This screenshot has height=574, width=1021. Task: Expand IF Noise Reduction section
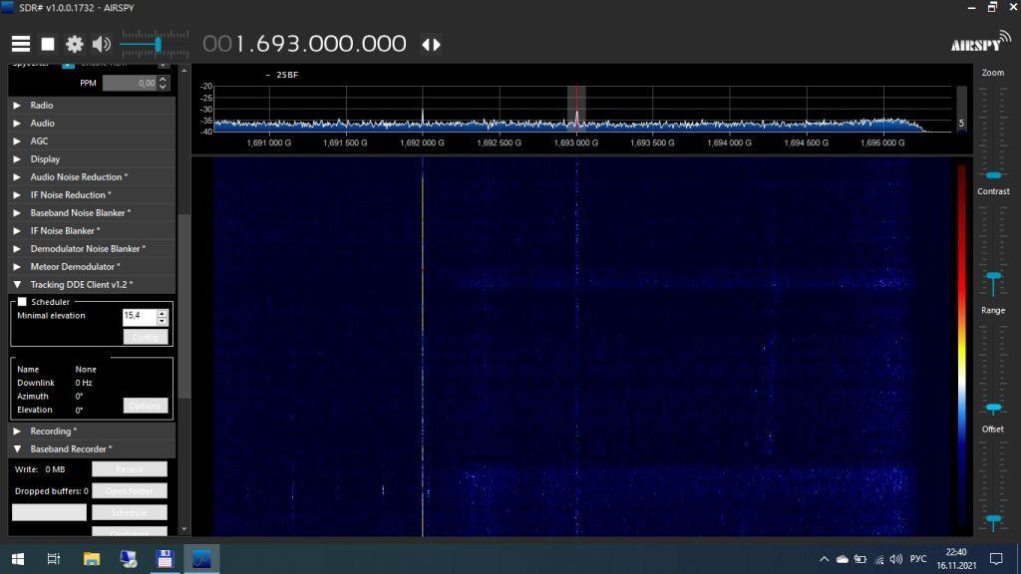point(92,195)
